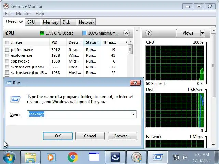Sort by the Image column header
This screenshot has height=164, width=219.
coord(27,42)
